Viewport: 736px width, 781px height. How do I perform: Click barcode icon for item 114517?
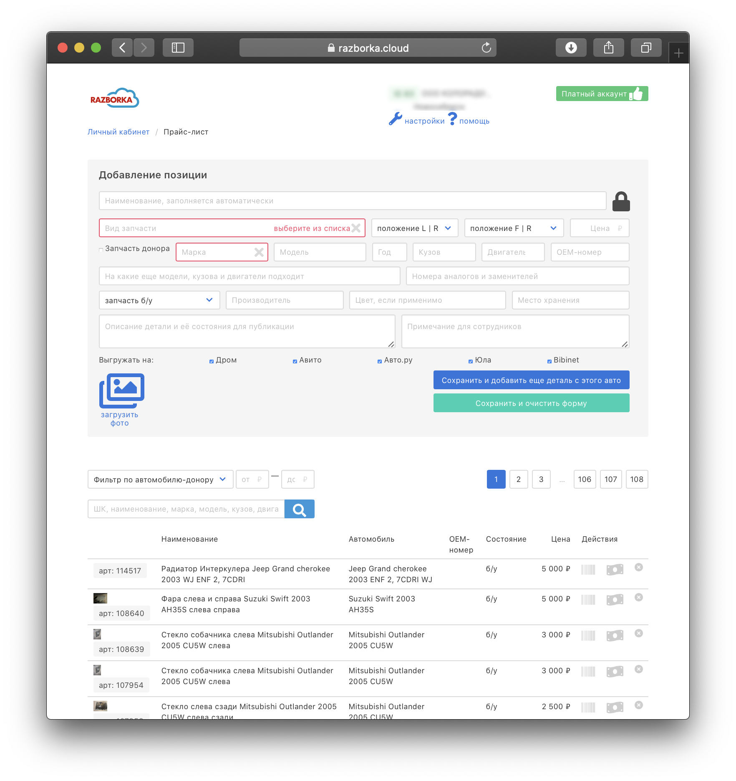tap(588, 570)
